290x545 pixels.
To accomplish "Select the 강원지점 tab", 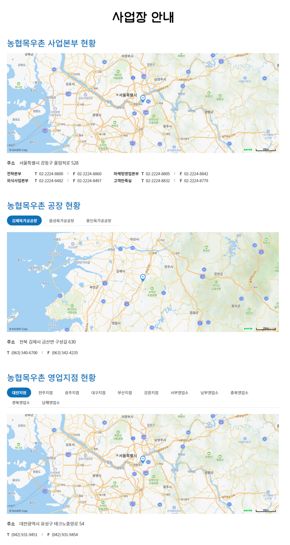I will tap(151, 392).
